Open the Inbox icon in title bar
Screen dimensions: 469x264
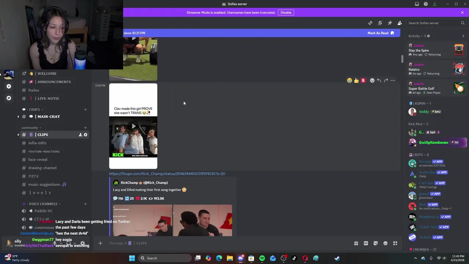tap(417, 4)
